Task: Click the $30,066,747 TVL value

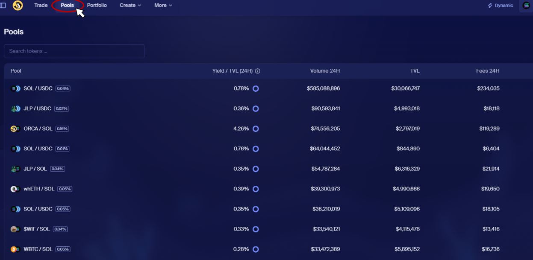Action: [405, 88]
